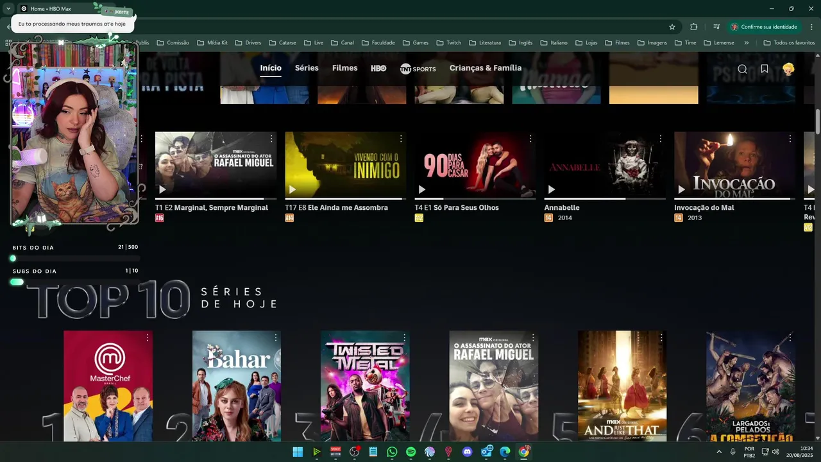Open the Games bookmark folder
The image size is (821, 462).
(416, 43)
